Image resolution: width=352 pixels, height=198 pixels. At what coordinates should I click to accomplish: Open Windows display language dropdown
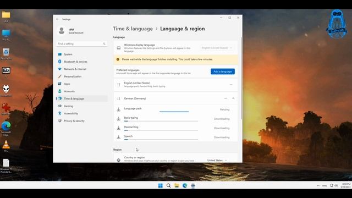[x=217, y=48]
